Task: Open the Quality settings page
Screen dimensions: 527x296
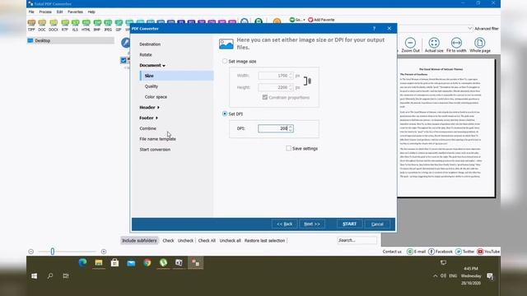Action: tap(152, 86)
